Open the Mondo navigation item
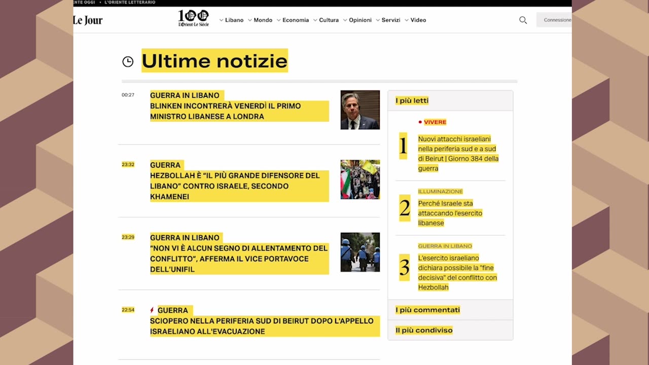The height and width of the screenshot is (365, 649). point(263,20)
